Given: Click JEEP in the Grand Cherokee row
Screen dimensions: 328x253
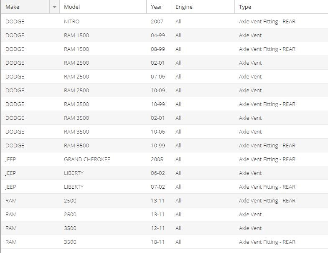Looking at the screenshot, I should pos(10,159).
